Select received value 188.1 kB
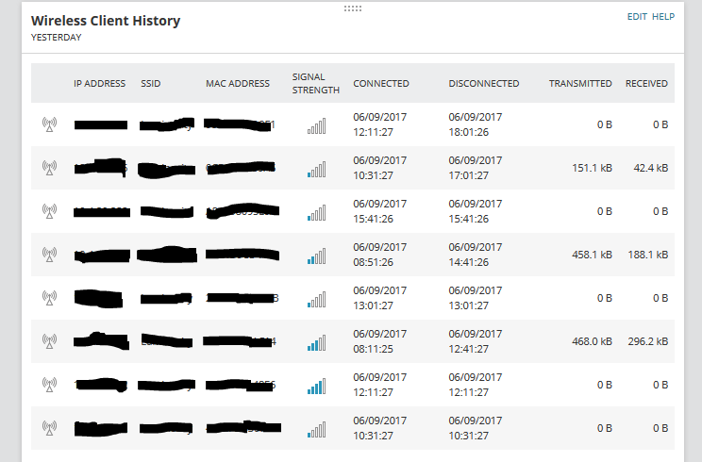Screen dimensions: 702x462 (x=648, y=255)
